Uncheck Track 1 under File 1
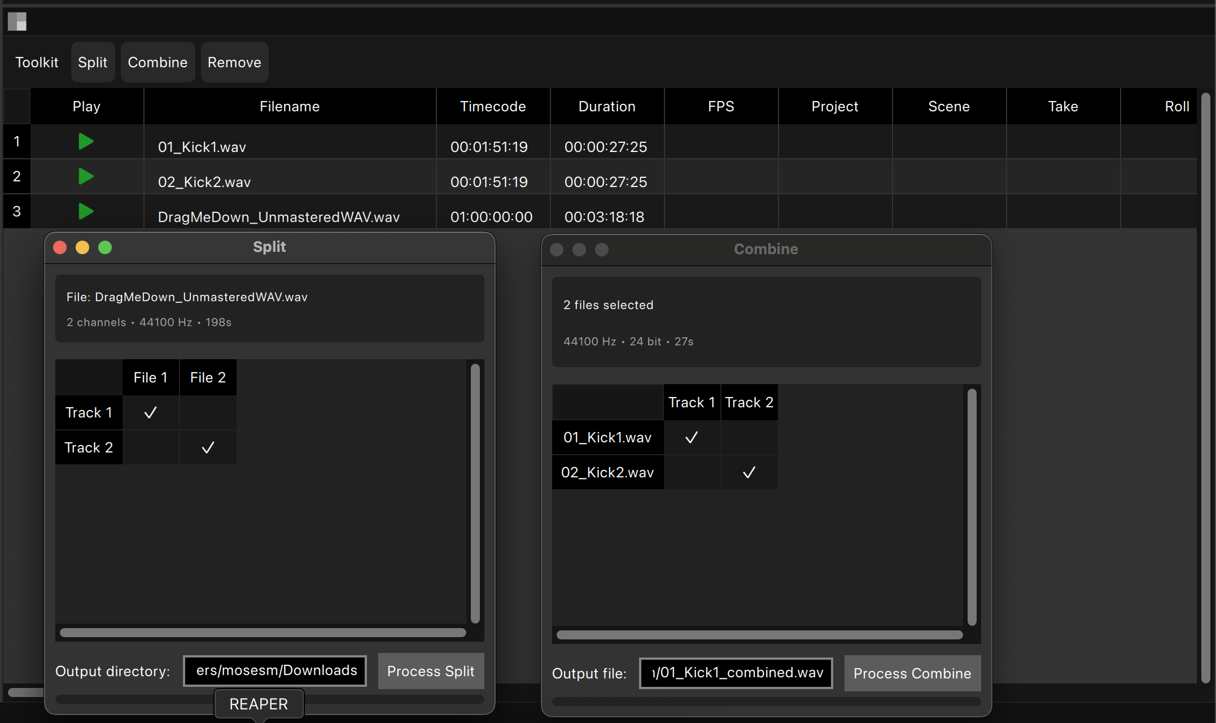This screenshot has width=1216, height=723. click(150, 412)
